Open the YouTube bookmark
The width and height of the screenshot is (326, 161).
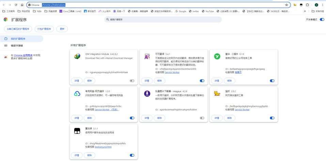208,11
